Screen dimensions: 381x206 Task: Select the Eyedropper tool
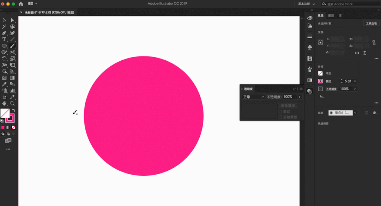pos(4,84)
